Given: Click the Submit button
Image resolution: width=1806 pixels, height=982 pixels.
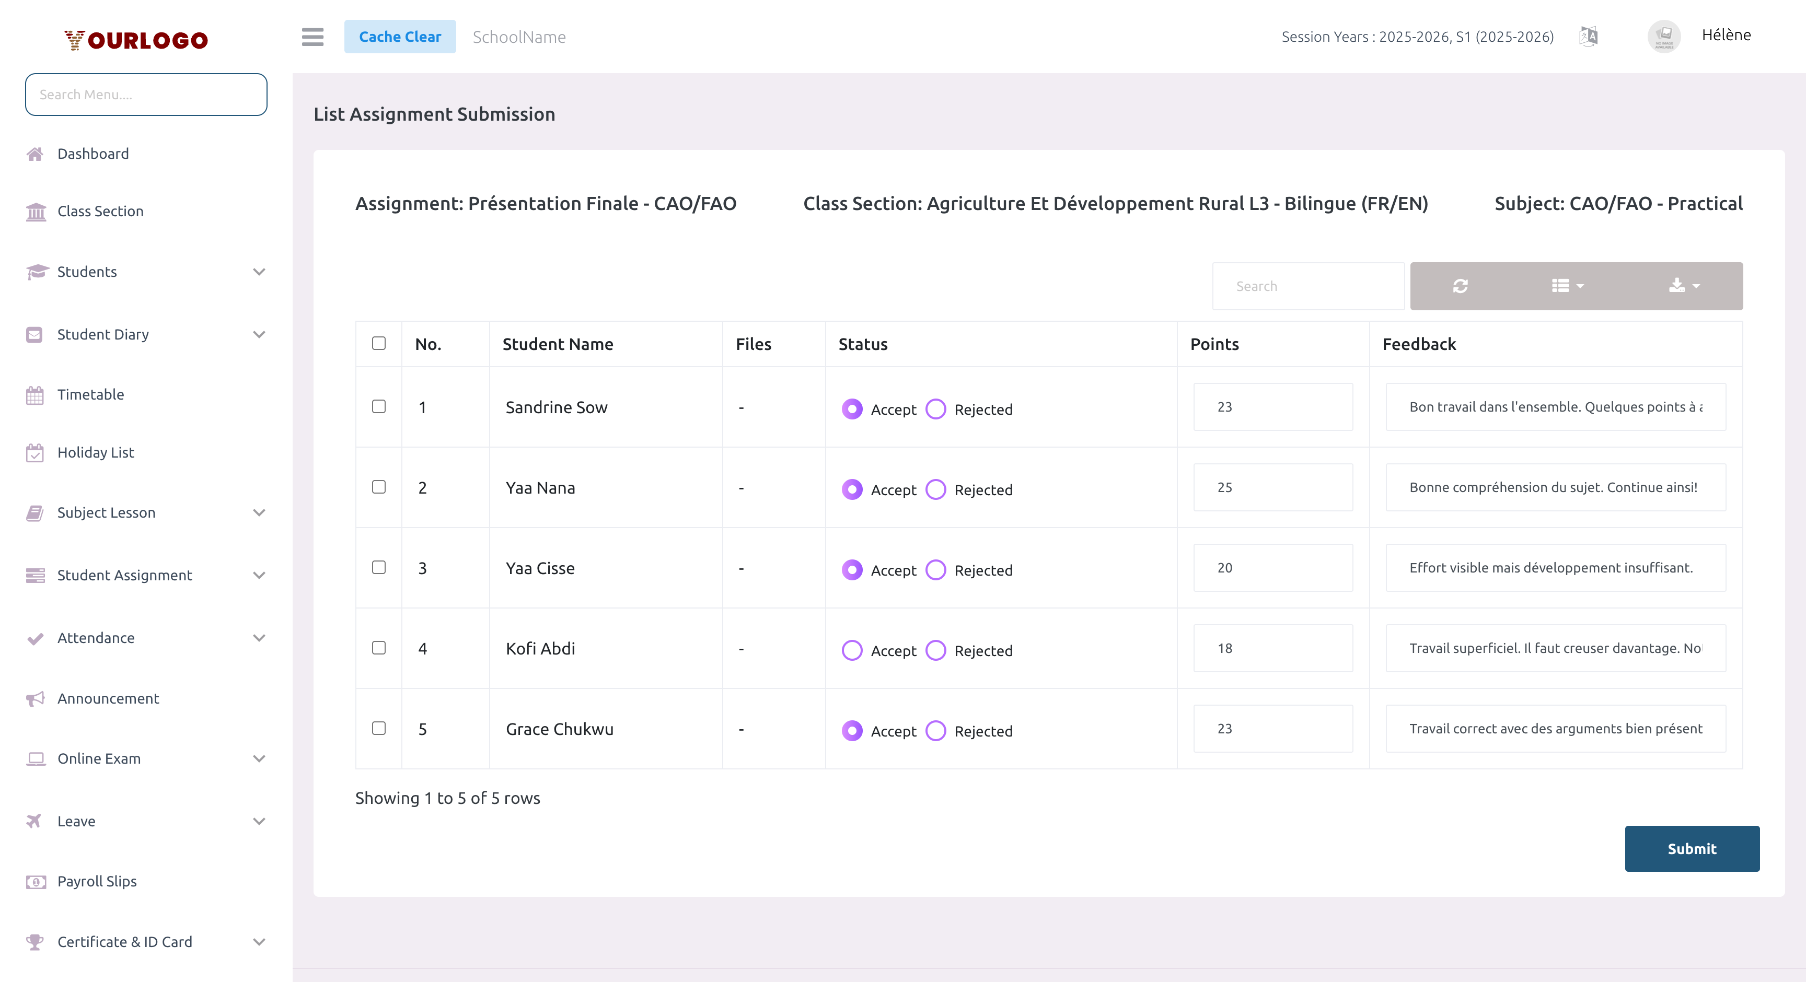Looking at the screenshot, I should click(1692, 848).
